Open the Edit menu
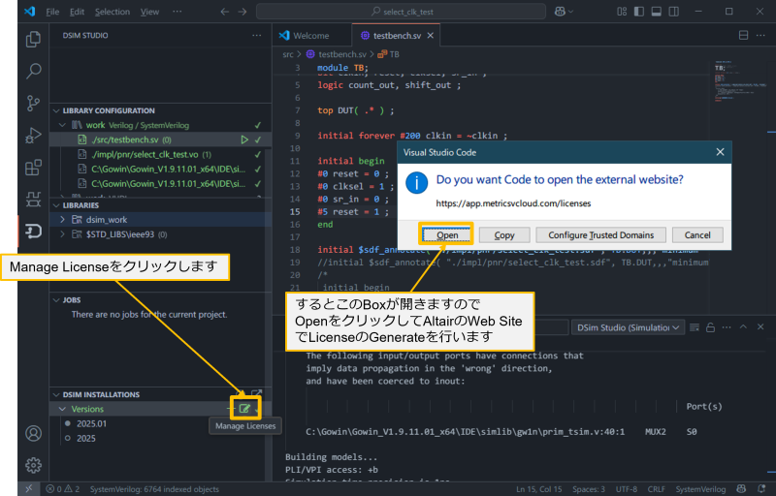The height and width of the screenshot is (496, 776). point(77,12)
